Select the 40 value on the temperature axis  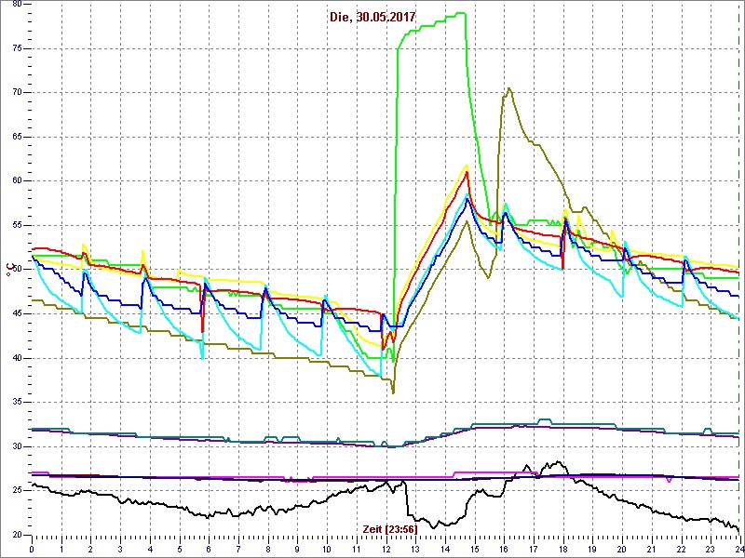(x=19, y=358)
